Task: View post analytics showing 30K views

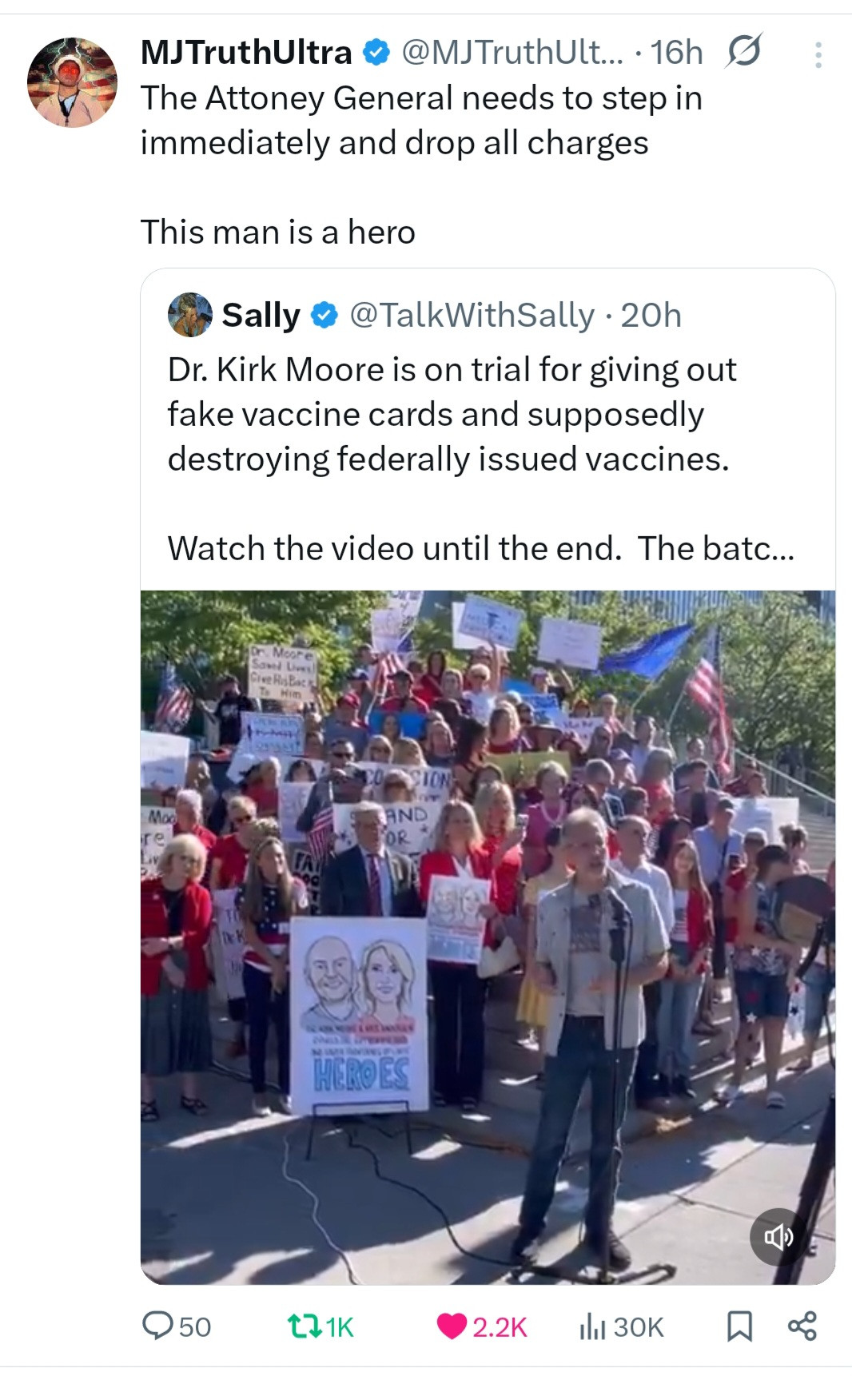Action: pos(621,1326)
